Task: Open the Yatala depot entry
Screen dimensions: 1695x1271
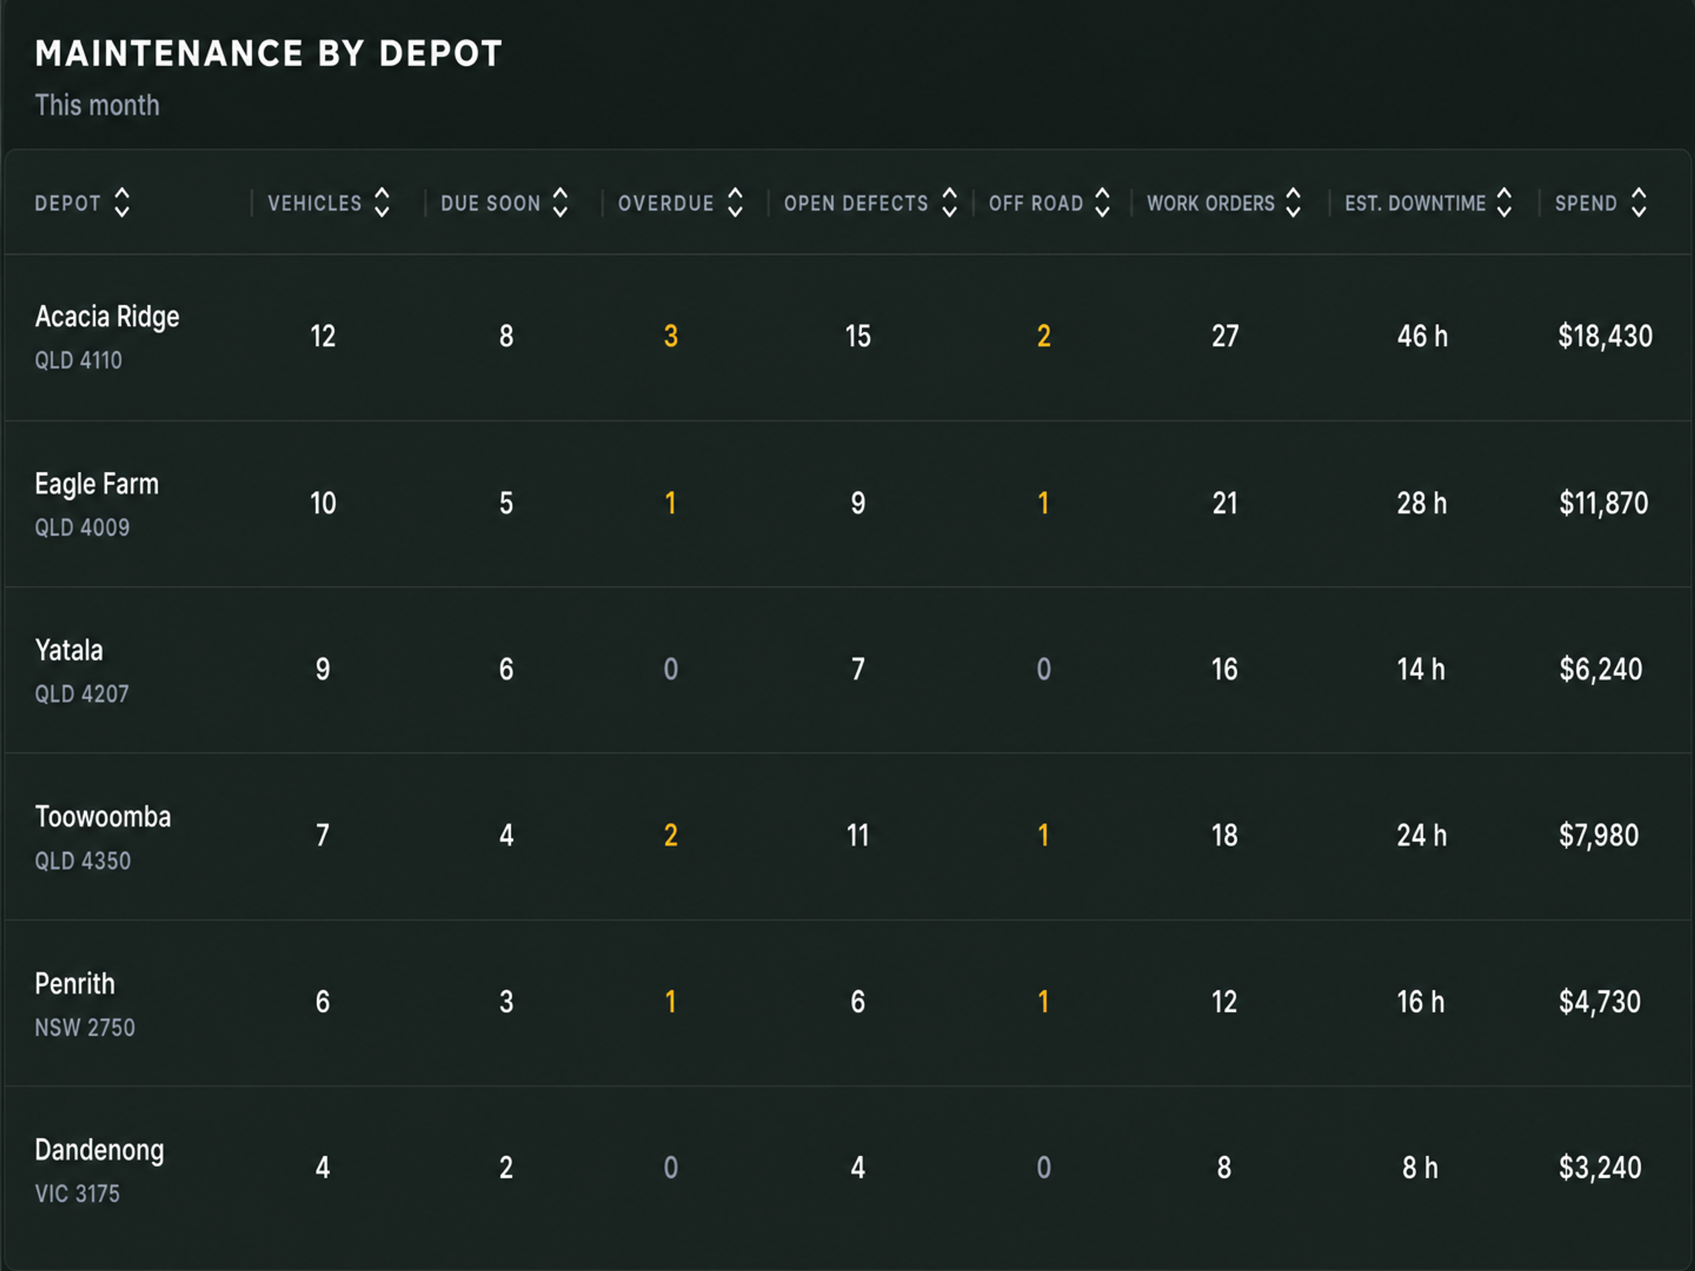Action: (847, 669)
